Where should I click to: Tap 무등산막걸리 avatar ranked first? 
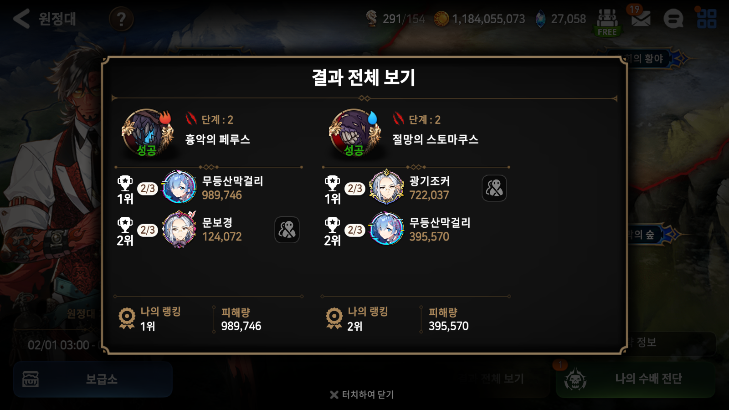[x=180, y=187]
